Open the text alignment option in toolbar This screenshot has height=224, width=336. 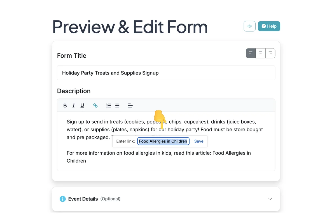point(130,106)
